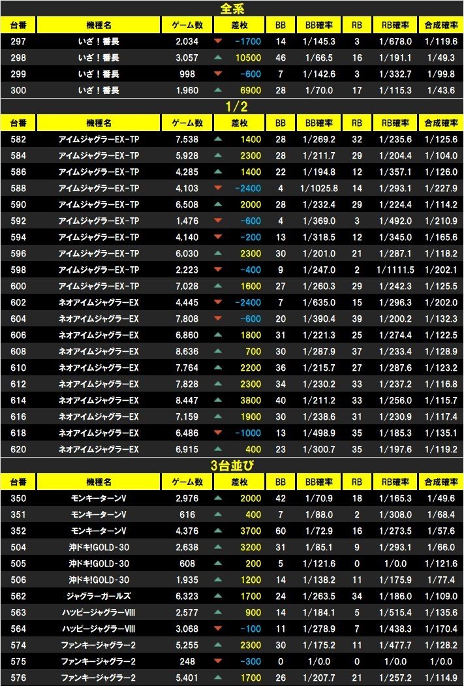Click the 3台並び section title
The height and width of the screenshot is (686, 464).
[x=232, y=465]
